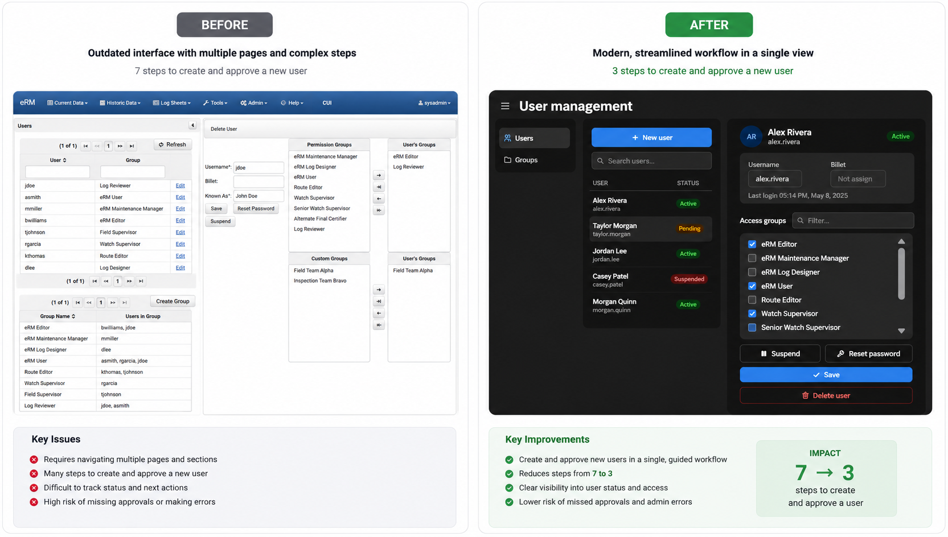Click the move-all-left arrow for Custom Groups
Image resolution: width=948 pixels, height=537 pixels.
point(379,325)
